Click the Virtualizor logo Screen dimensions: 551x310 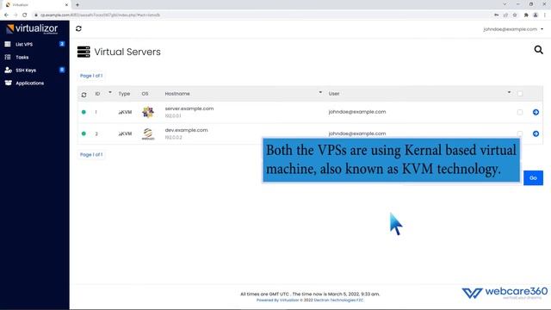pos(32,28)
